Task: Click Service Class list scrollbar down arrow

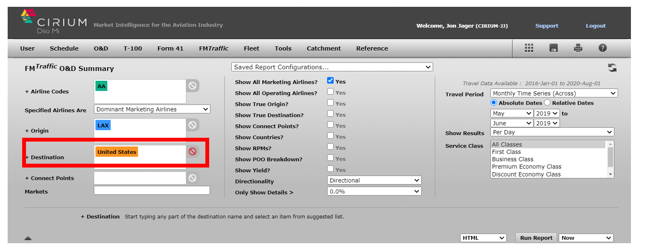Action: click(610, 174)
